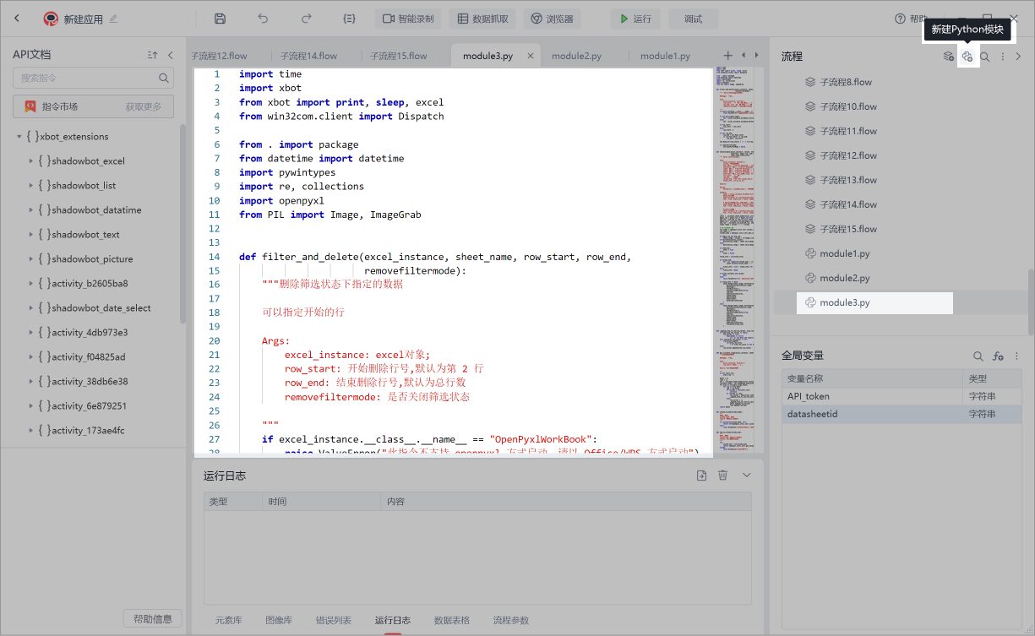The image size is (1035, 636).
Task: Redo the last undone edit
Action: click(306, 19)
